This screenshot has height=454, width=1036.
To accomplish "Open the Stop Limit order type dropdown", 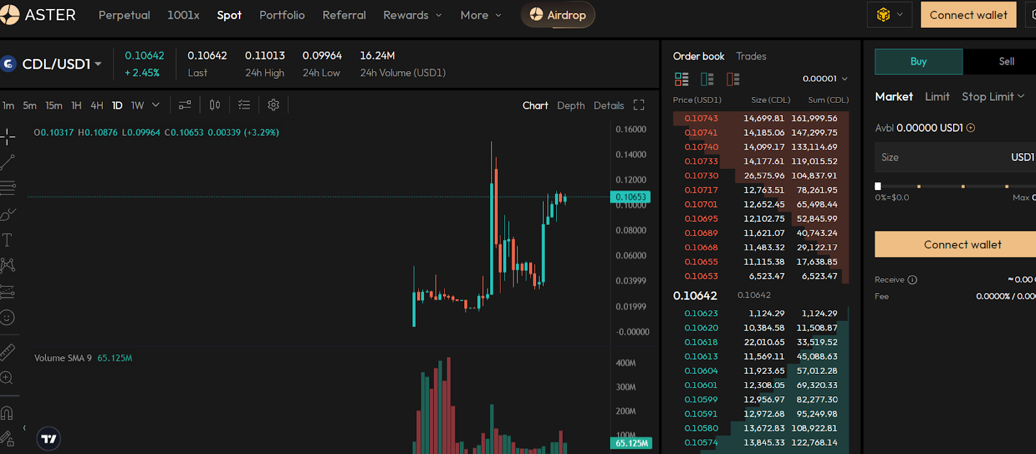I will [993, 96].
